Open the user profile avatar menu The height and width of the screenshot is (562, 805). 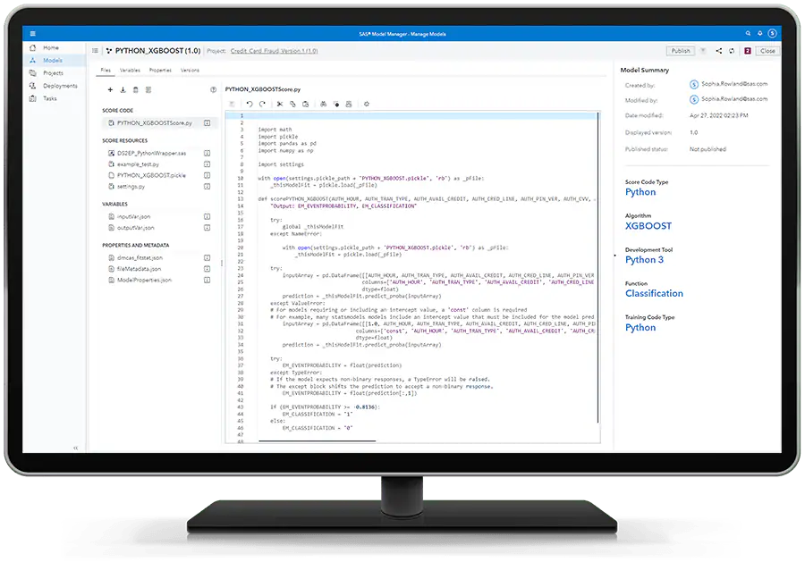(772, 33)
